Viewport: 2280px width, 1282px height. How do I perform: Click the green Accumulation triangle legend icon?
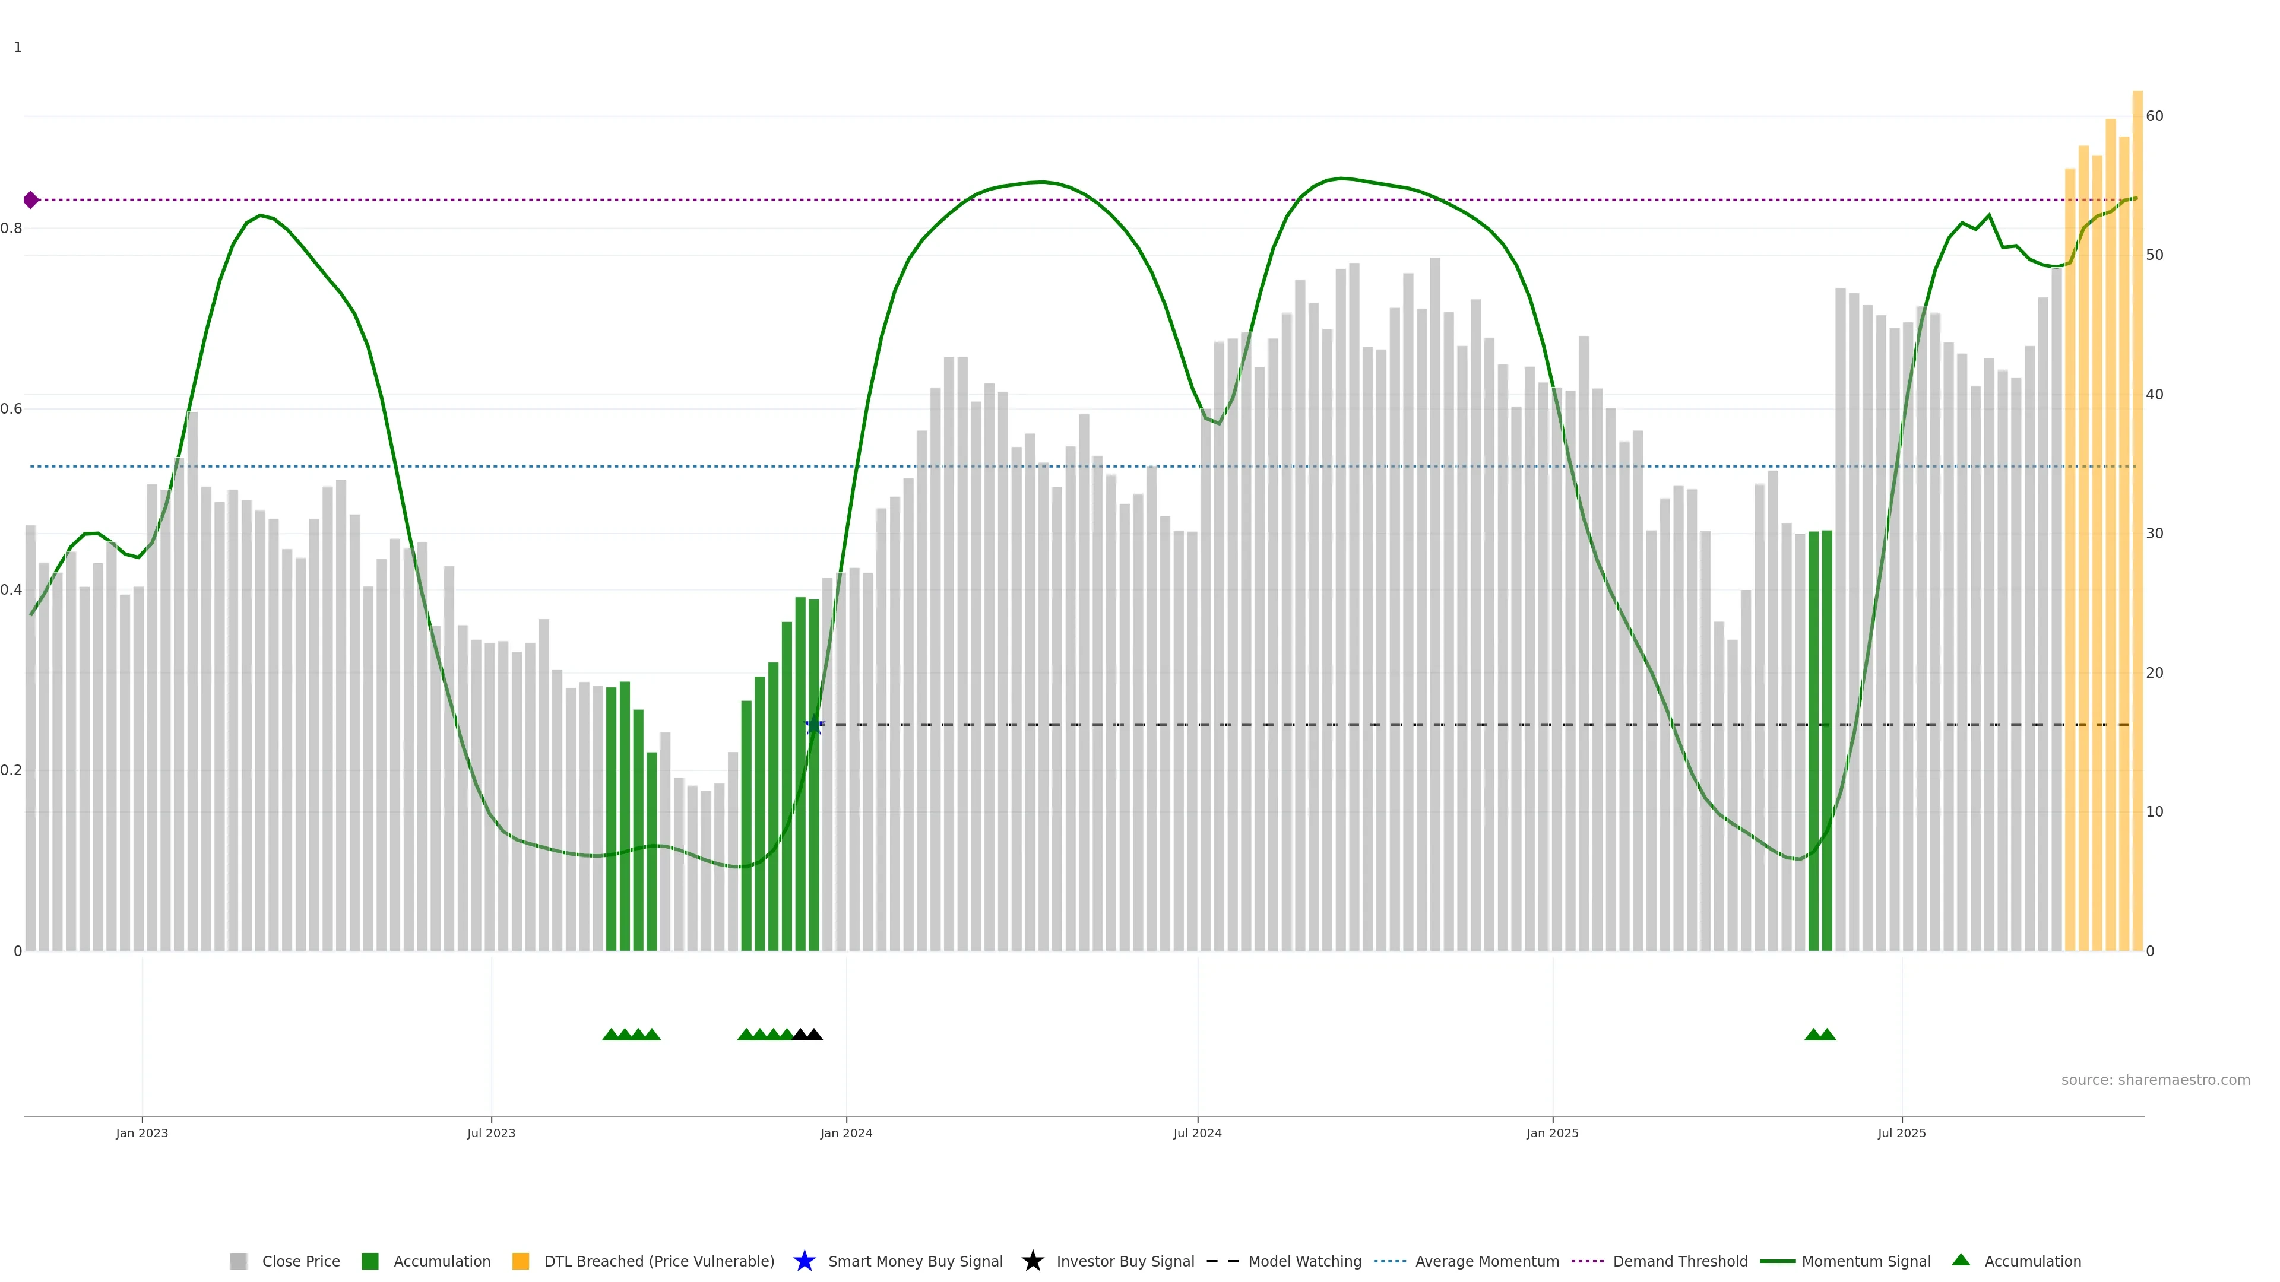(x=1961, y=1260)
